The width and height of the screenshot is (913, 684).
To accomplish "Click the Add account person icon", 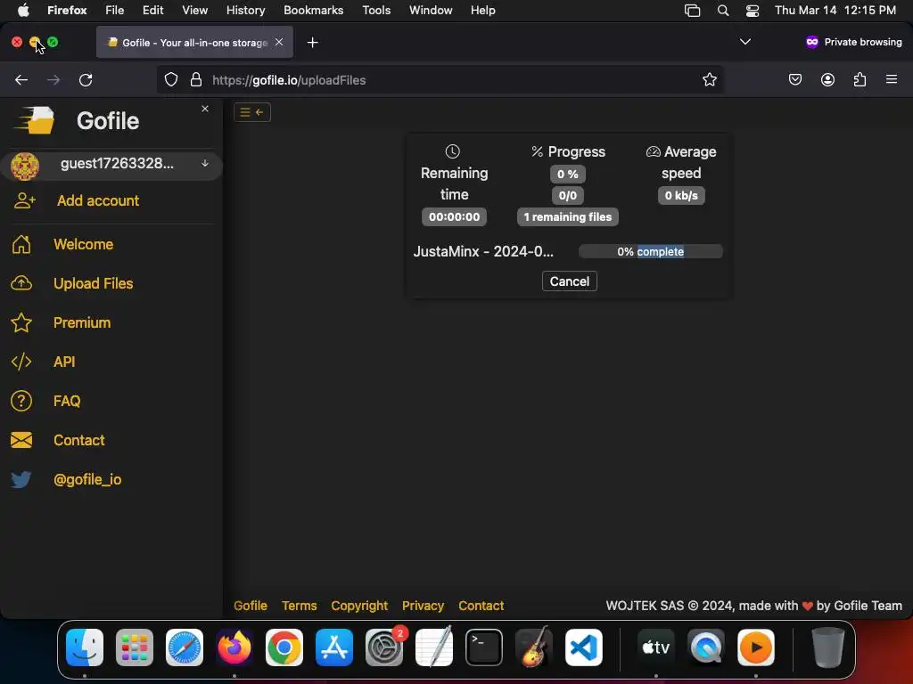I will (24, 200).
